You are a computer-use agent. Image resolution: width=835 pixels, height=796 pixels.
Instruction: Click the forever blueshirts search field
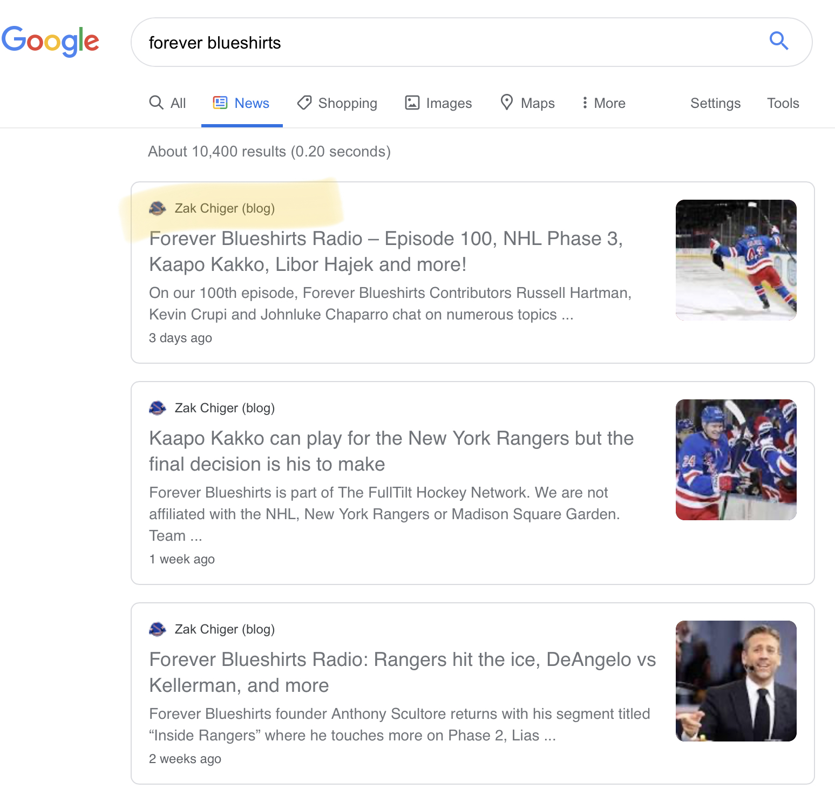tap(453, 42)
